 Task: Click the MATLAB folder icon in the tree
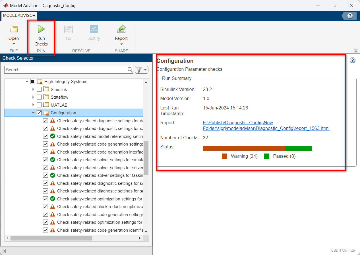pos(46,105)
